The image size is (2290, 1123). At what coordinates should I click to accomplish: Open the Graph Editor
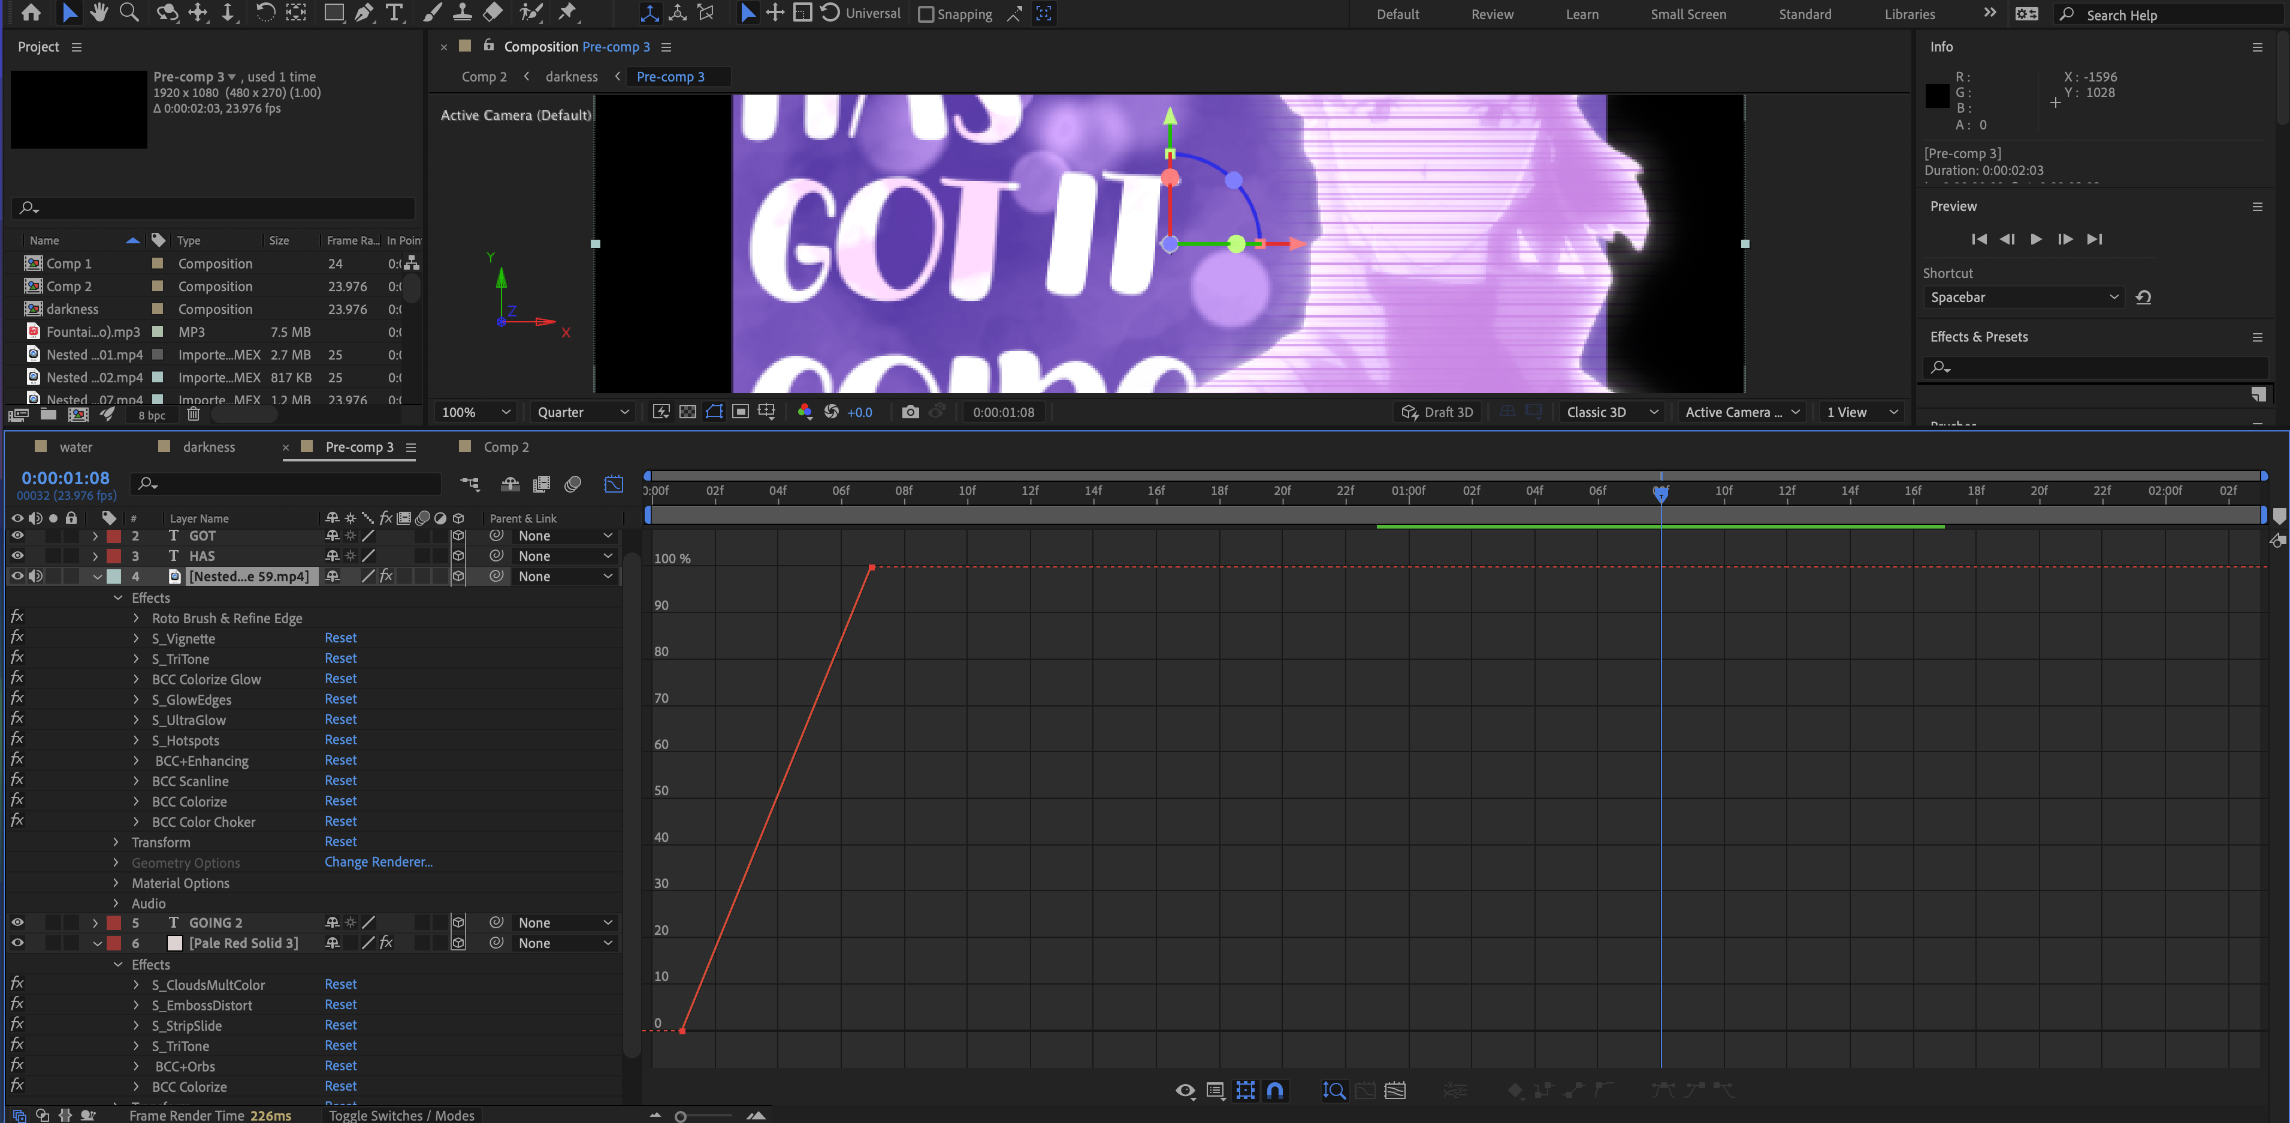pyautogui.click(x=614, y=485)
